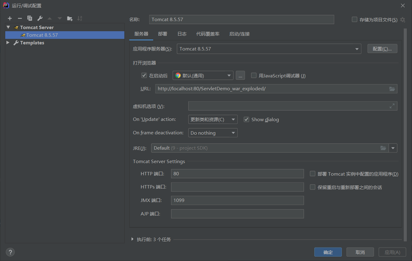Click the JMX 端口 field
412x261 pixels.
[x=237, y=200]
